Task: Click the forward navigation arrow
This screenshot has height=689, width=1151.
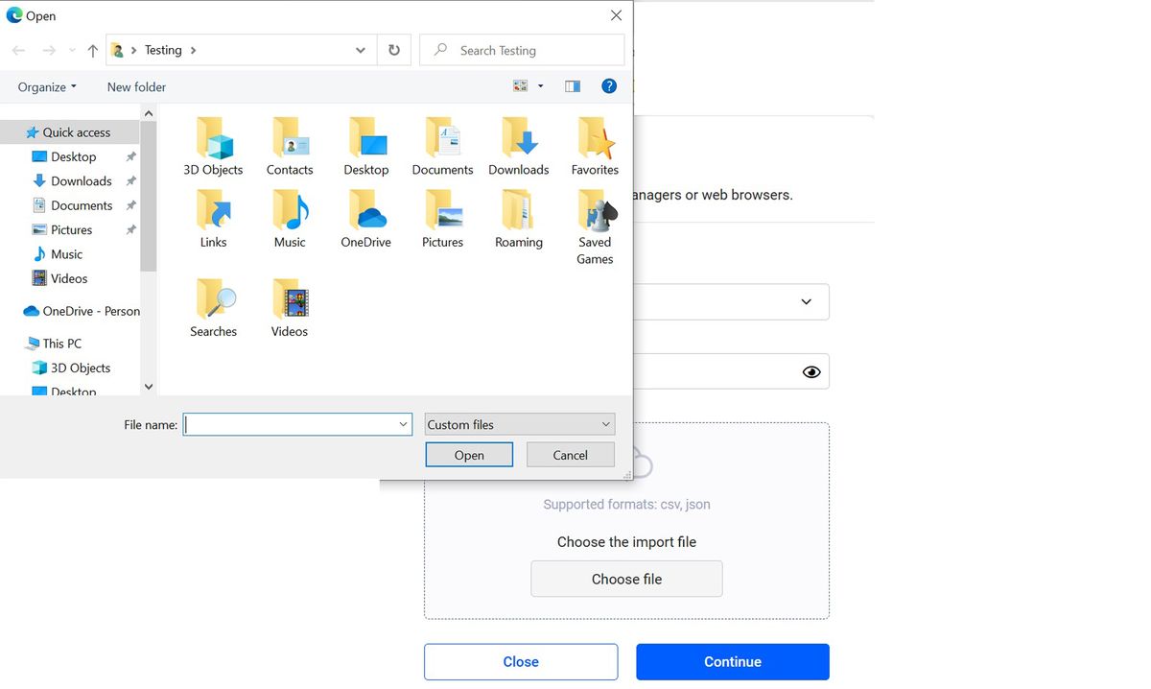Action: (48, 50)
